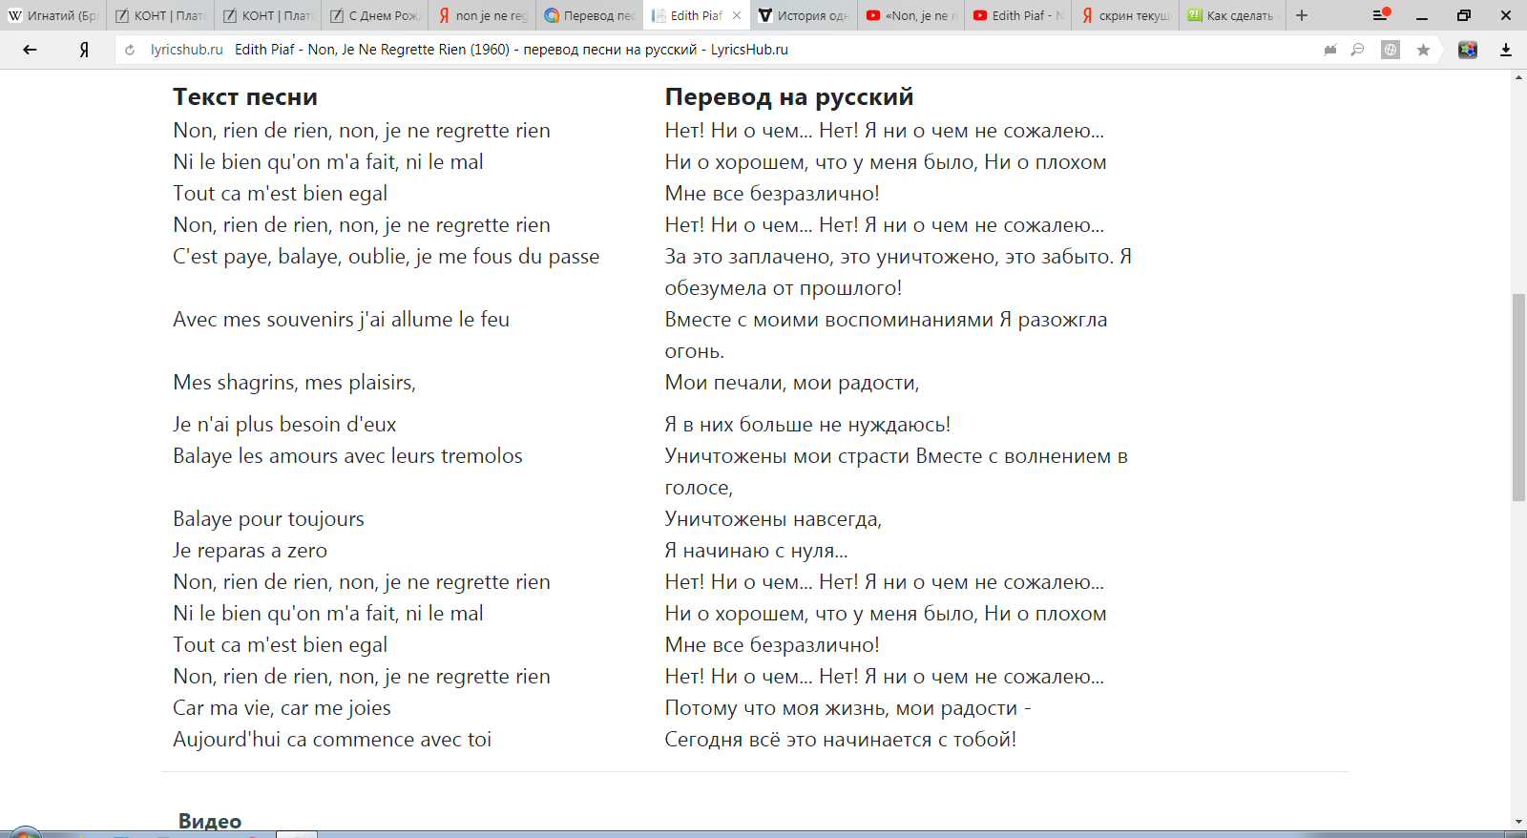Click the page title text in address bar
This screenshot has height=838, width=1527.
[x=512, y=50]
